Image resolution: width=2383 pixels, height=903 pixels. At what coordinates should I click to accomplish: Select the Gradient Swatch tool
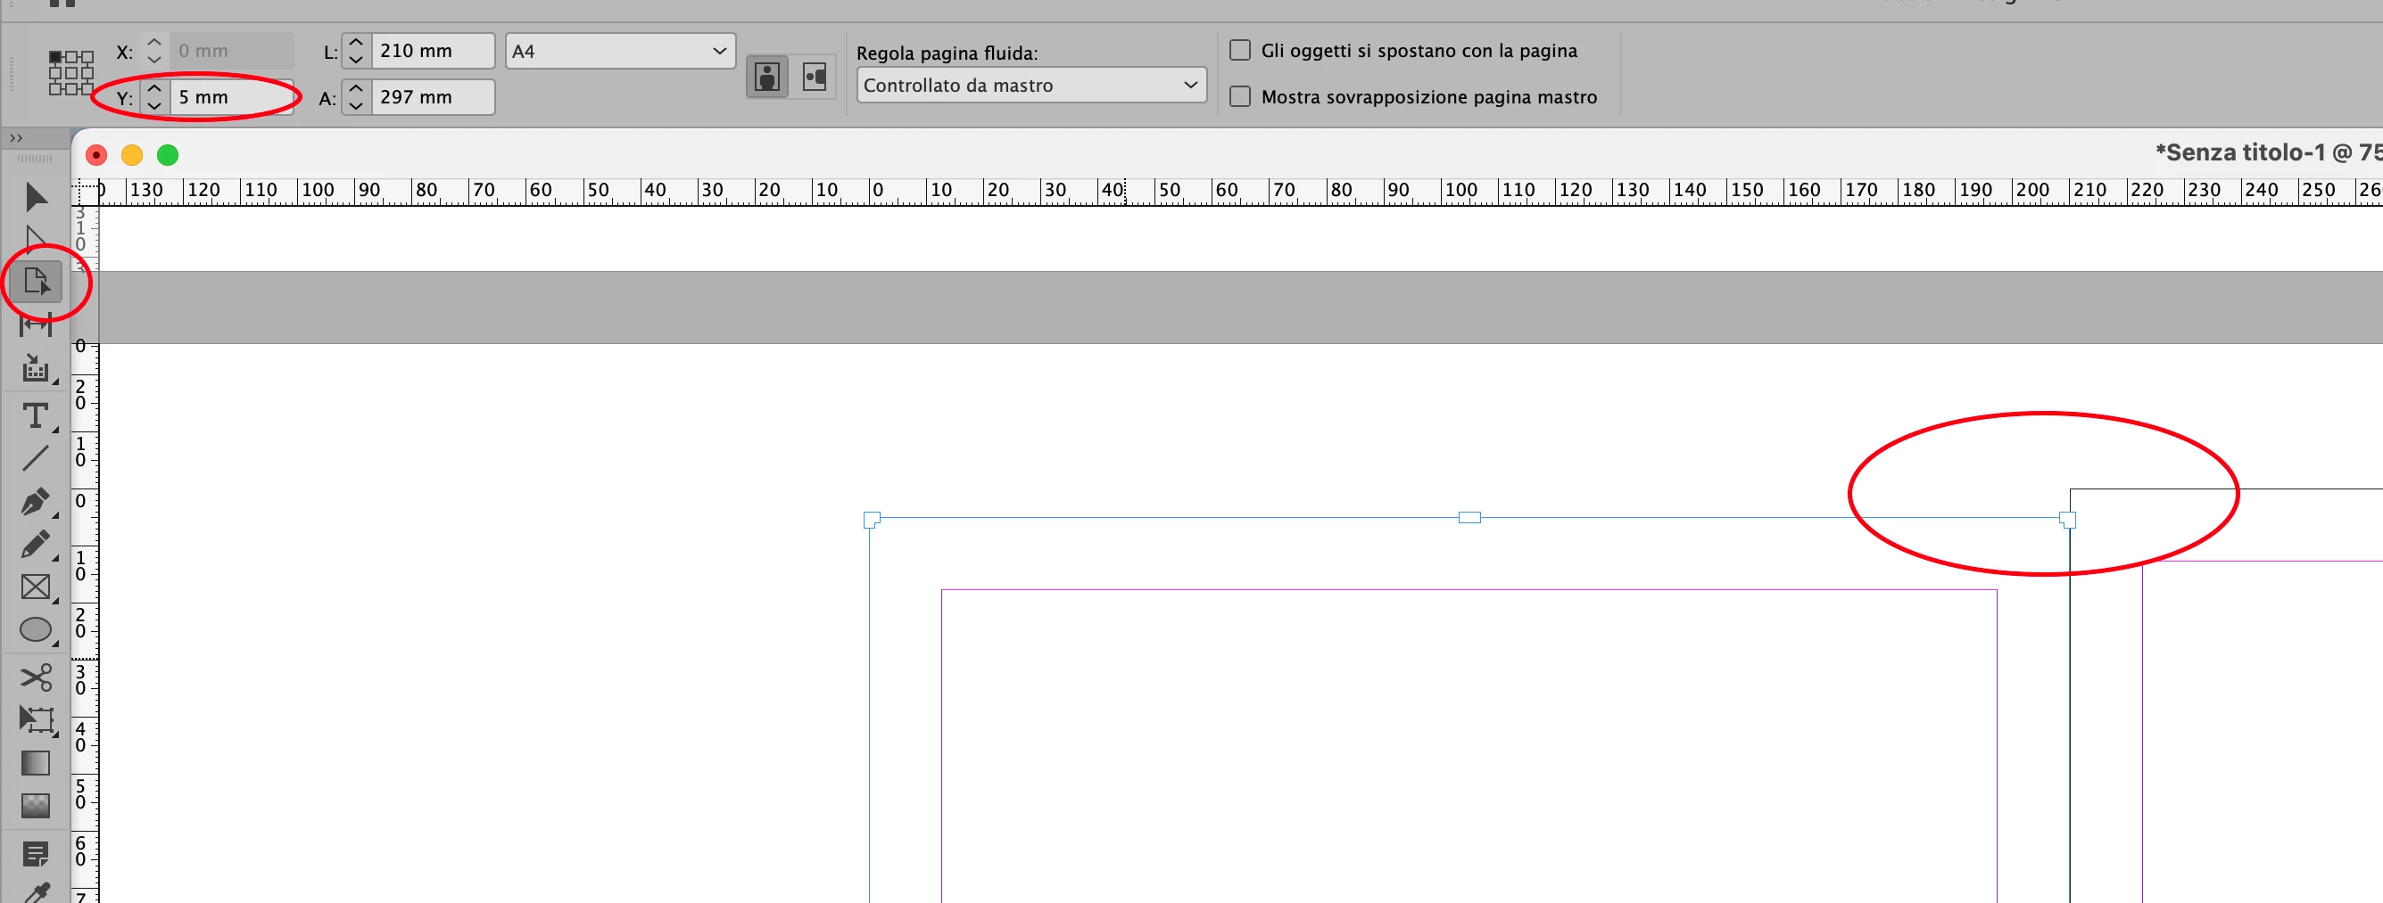pos(35,762)
